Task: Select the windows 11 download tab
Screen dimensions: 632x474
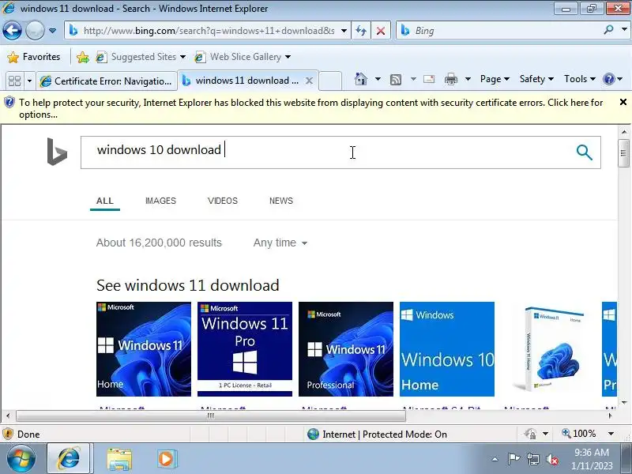Action: click(242, 81)
